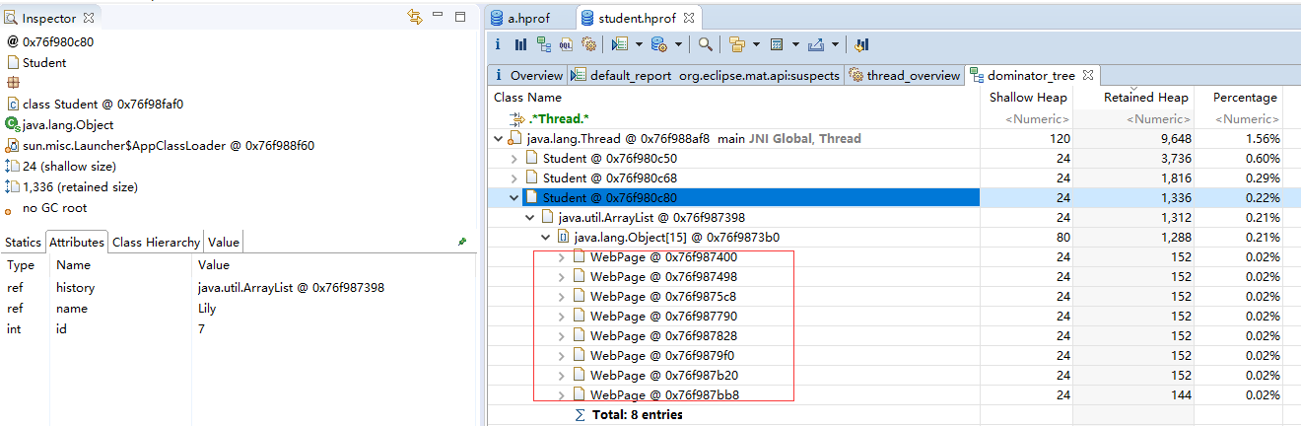The width and height of the screenshot is (1301, 426).
Task: Click the Export toolbar icon
Action: [815, 44]
